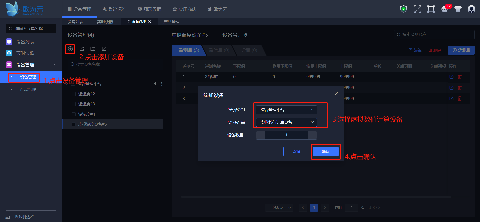Click the export icon beside add device
Image resolution: width=480 pixels, height=222 pixels.
(82, 49)
